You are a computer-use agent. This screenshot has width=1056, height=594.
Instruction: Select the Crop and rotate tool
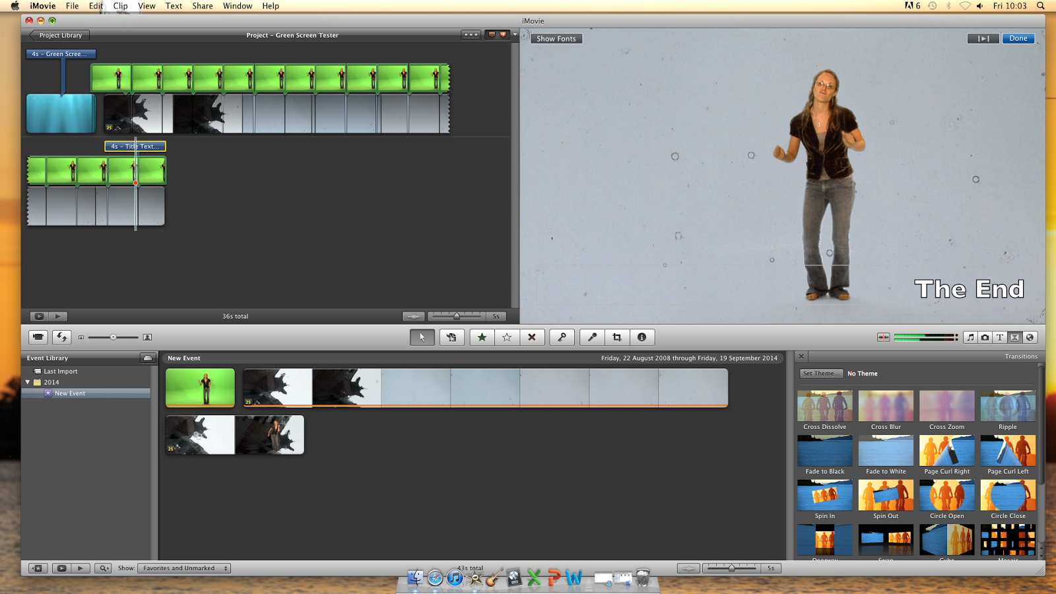pyautogui.click(x=617, y=337)
